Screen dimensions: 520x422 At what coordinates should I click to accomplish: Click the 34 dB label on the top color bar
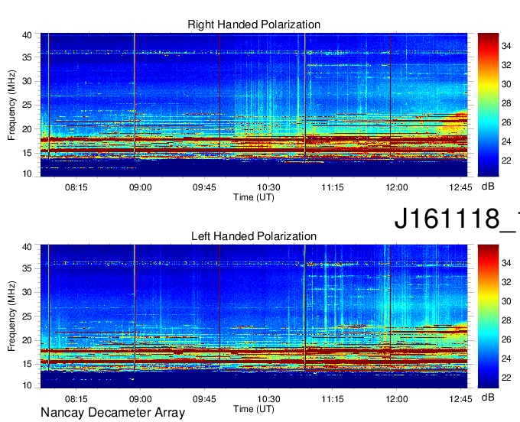[506, 46]
